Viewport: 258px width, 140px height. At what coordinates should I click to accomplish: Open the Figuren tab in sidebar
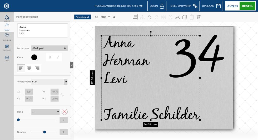pos(7,37)
